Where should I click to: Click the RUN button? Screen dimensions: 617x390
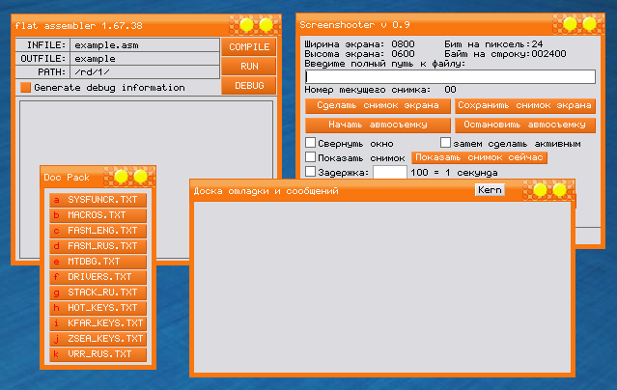pyautogui.click(x=249, y=67)
